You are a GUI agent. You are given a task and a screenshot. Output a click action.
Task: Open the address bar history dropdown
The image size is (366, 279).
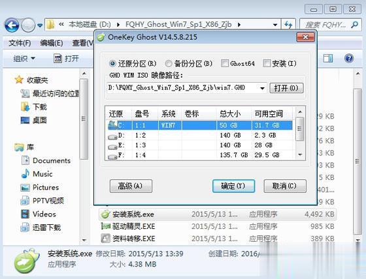pos(275,25)
